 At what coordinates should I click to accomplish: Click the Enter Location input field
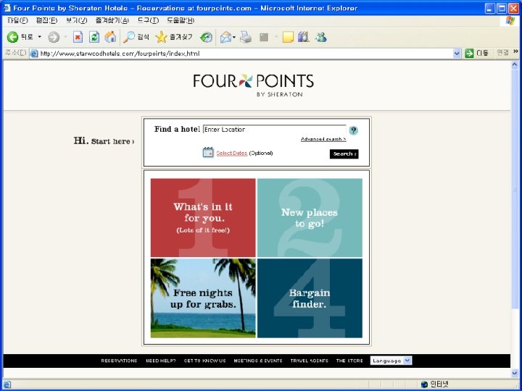click(x=274, y=130)
